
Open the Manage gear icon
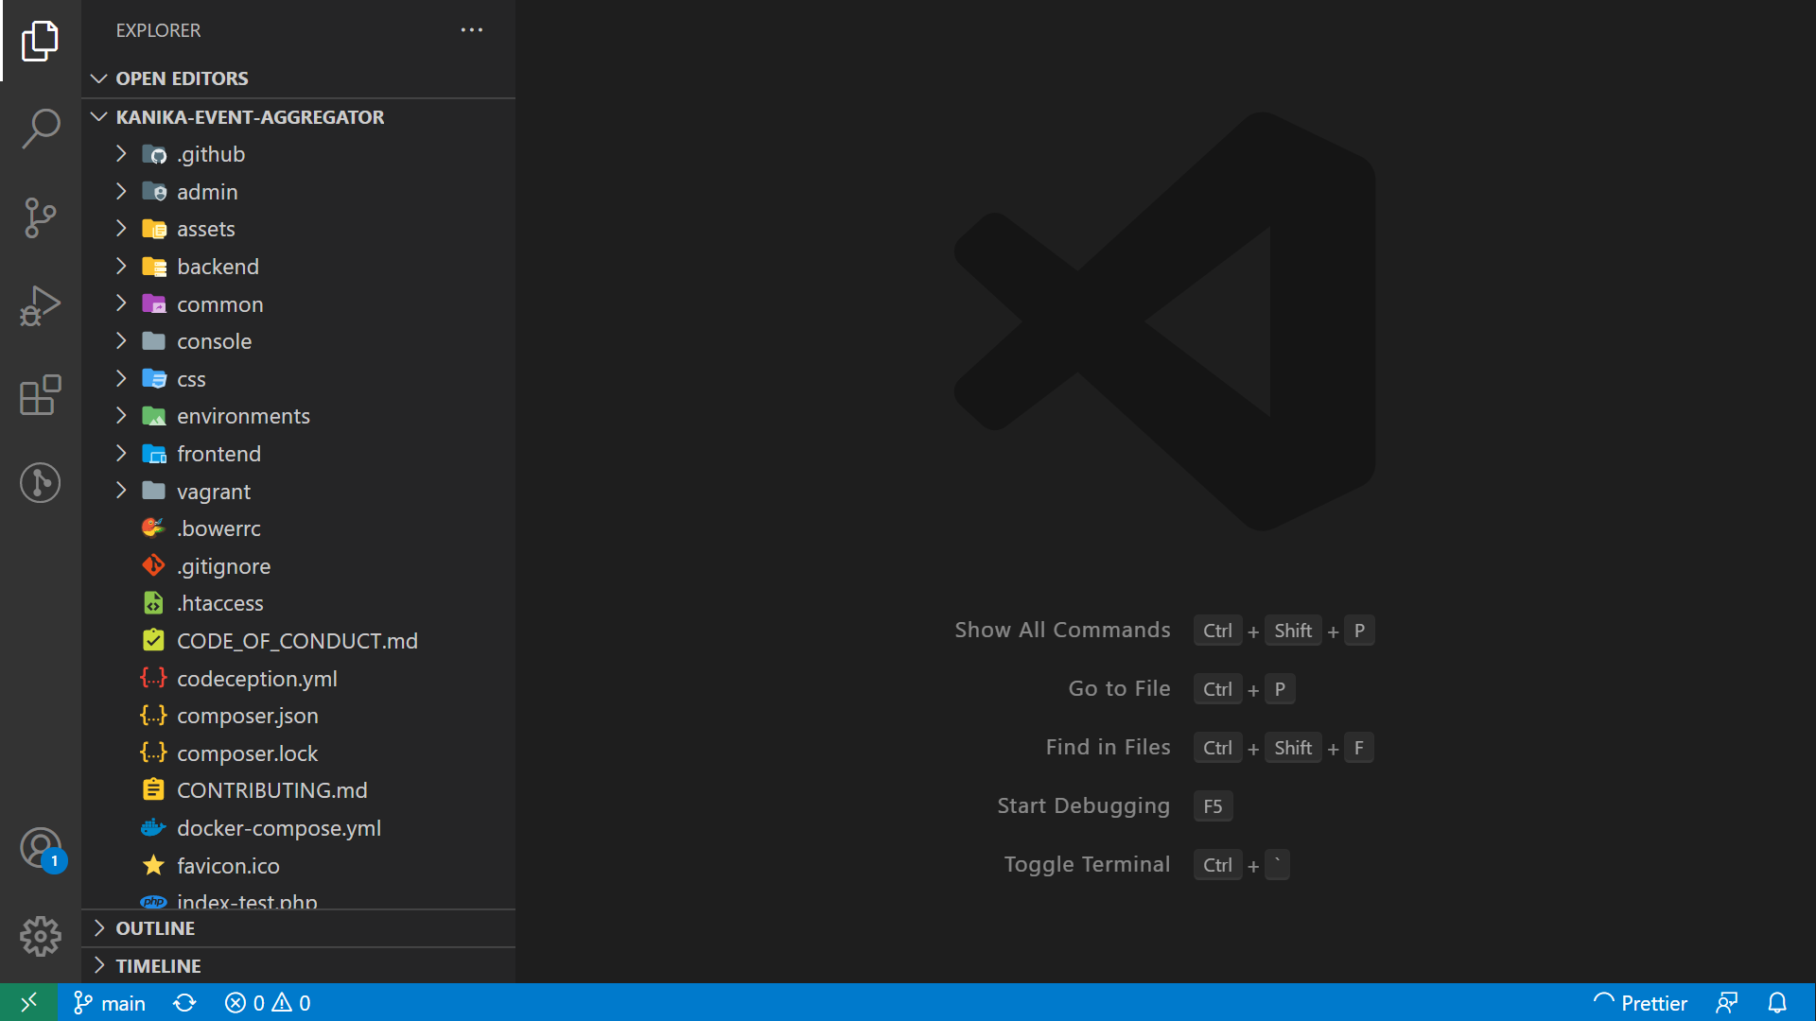(x=40, y=936)
